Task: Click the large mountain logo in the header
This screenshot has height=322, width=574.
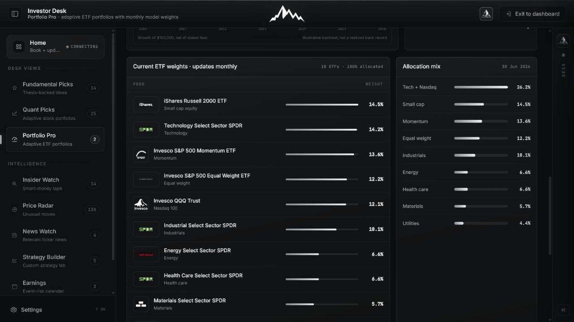Action: pos(287,14)
